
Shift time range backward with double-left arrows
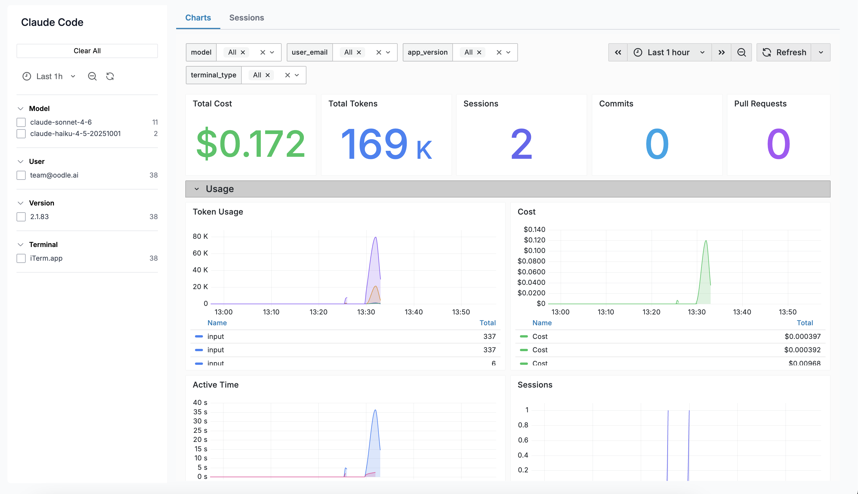tap(618, 52)
